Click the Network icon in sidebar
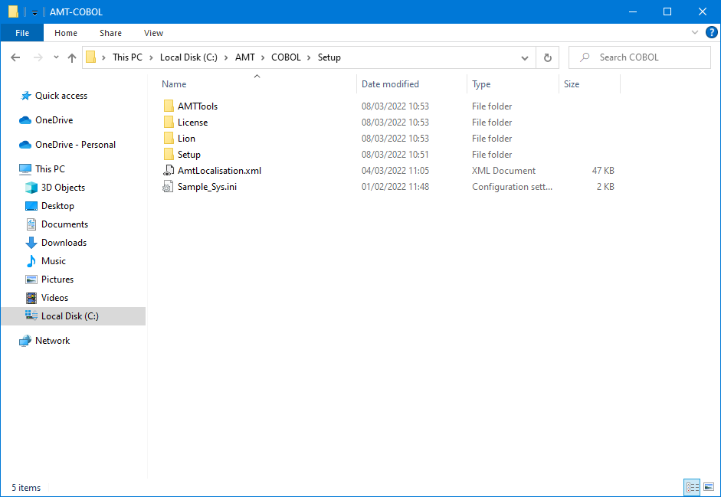 [25, 341]
